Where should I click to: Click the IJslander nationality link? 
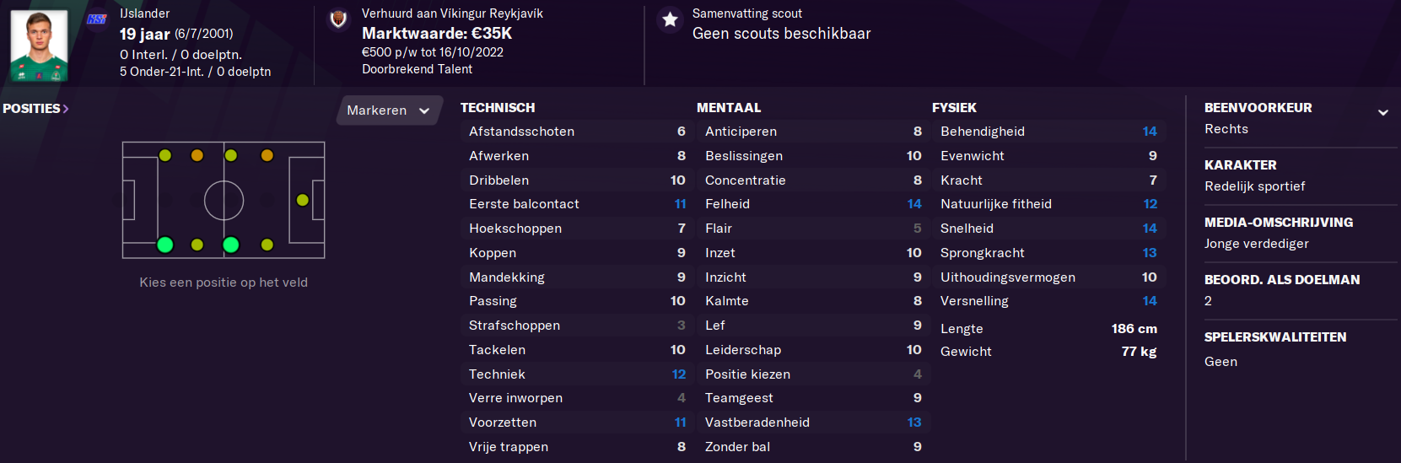point(144,13)
